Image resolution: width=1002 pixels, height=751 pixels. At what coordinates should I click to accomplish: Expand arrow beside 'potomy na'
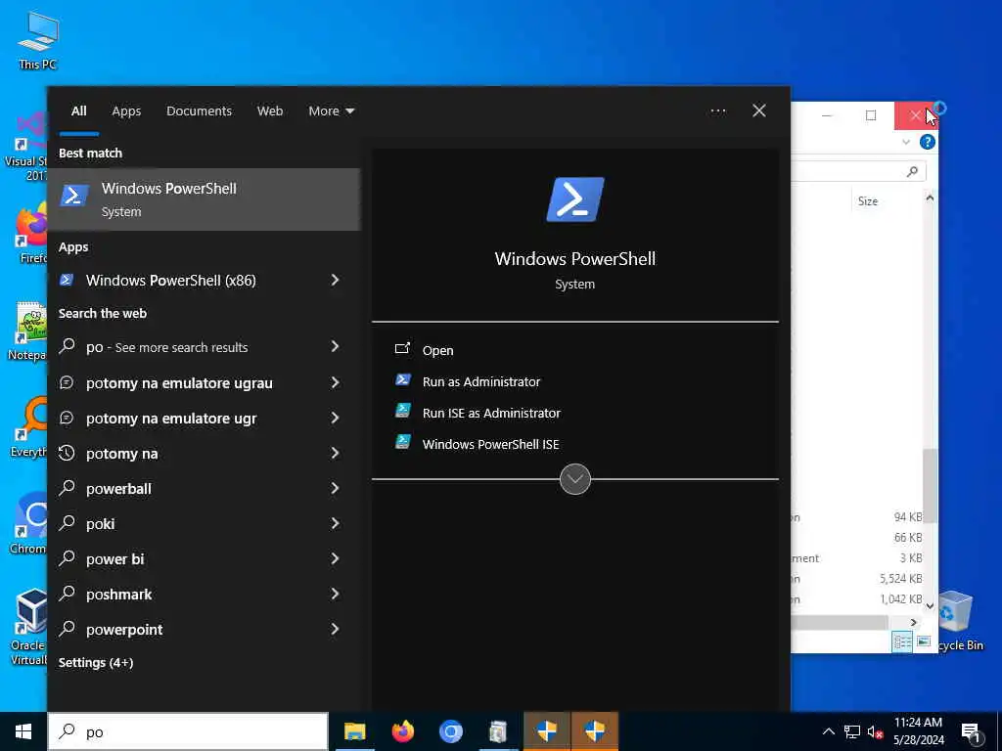pyautogui.click(x=335, y=453)
